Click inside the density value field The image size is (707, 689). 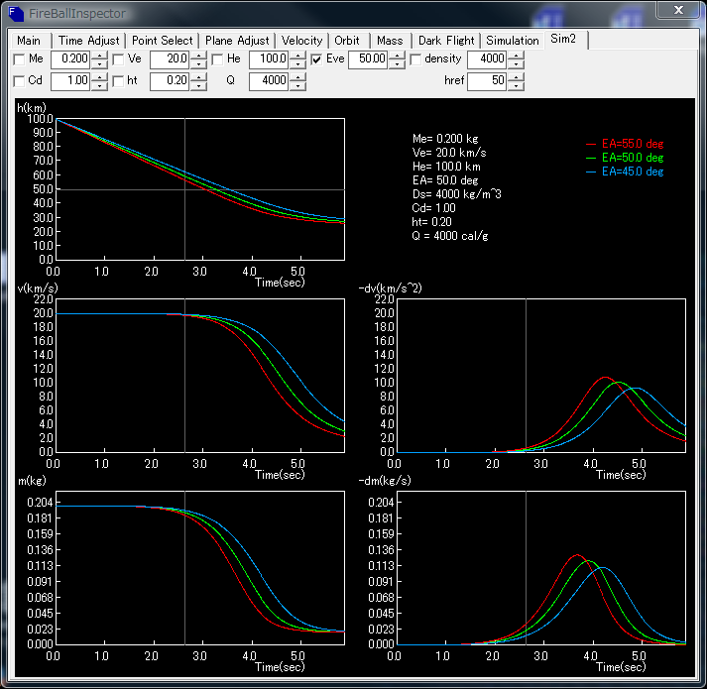(486, 59)
